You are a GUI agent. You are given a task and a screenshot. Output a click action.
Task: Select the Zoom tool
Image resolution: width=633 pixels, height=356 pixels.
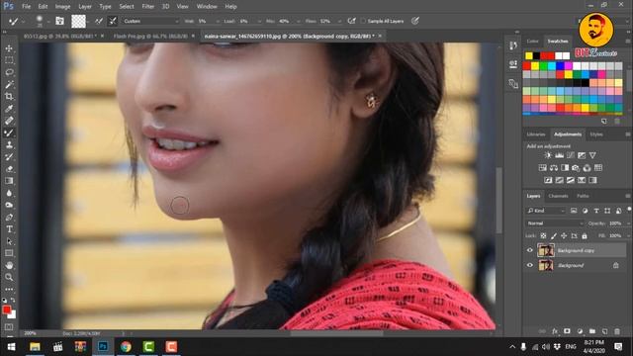pos(9,277)
